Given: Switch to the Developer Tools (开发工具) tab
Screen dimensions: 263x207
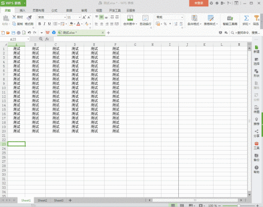Looking at the screenshot, I should click(x=115, y=11).
